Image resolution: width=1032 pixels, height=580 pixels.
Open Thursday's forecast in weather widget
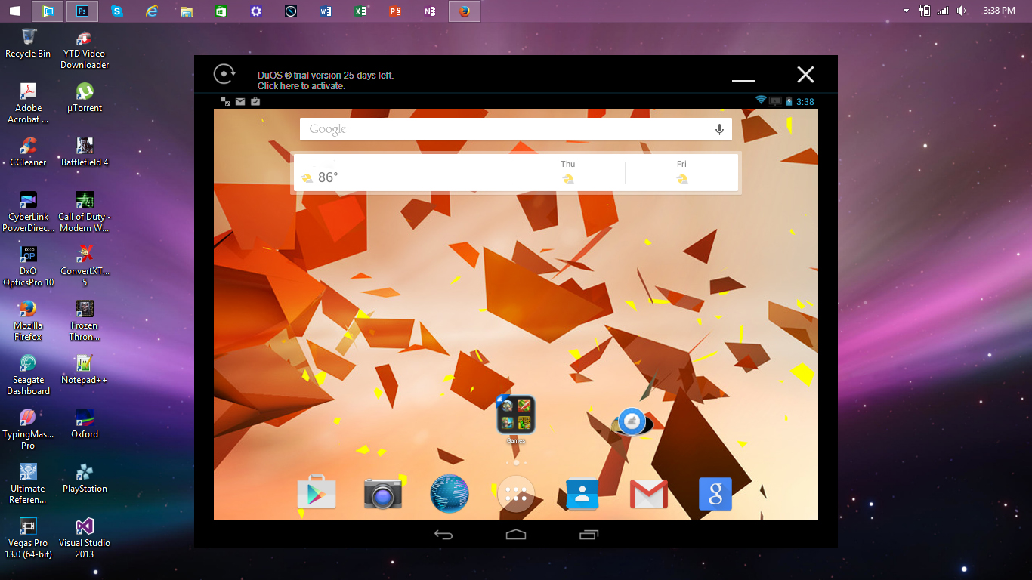pyautogui.click(x=567, y=173)
